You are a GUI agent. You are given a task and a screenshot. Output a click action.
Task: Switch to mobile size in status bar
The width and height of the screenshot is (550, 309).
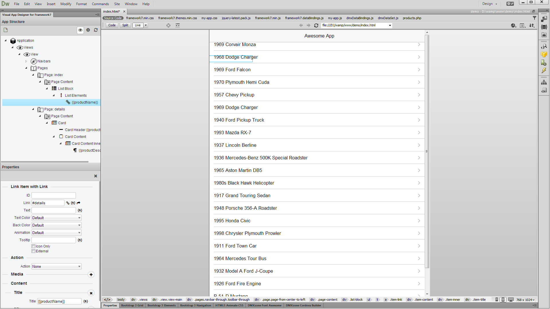point(497,300)
